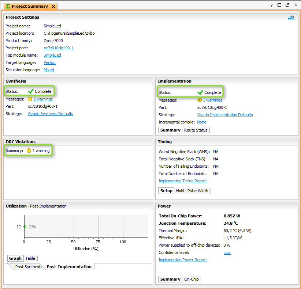301x289 pixels.
Task: Click the Synthesis warning icon
Action: (30, 99)
